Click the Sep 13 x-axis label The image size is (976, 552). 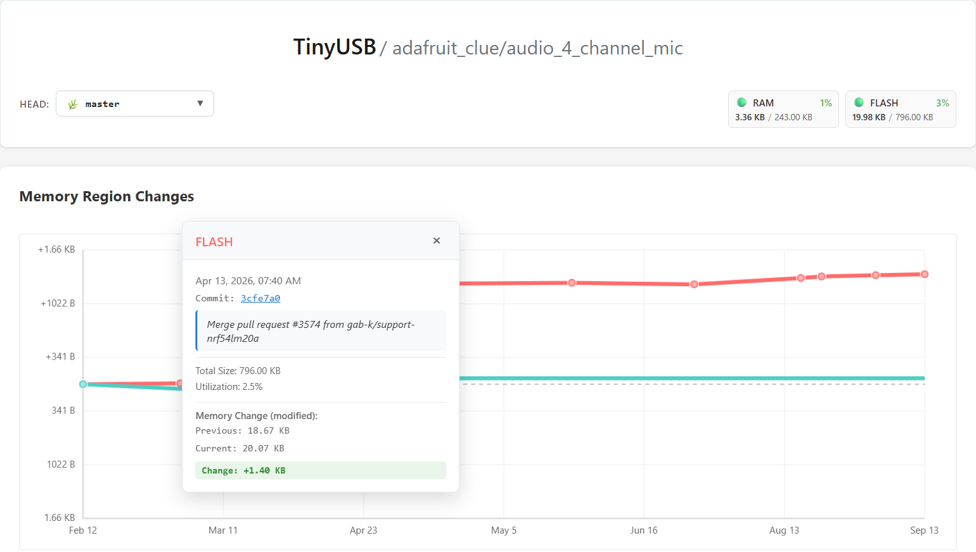pos(924,530)
